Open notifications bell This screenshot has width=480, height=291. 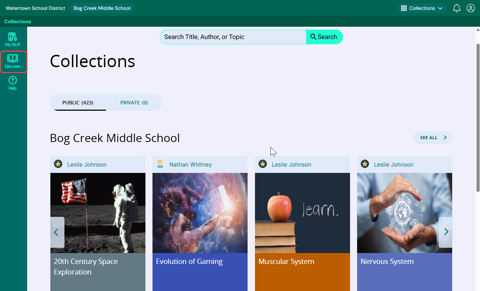pyautogui.click(x=456, y=8)
